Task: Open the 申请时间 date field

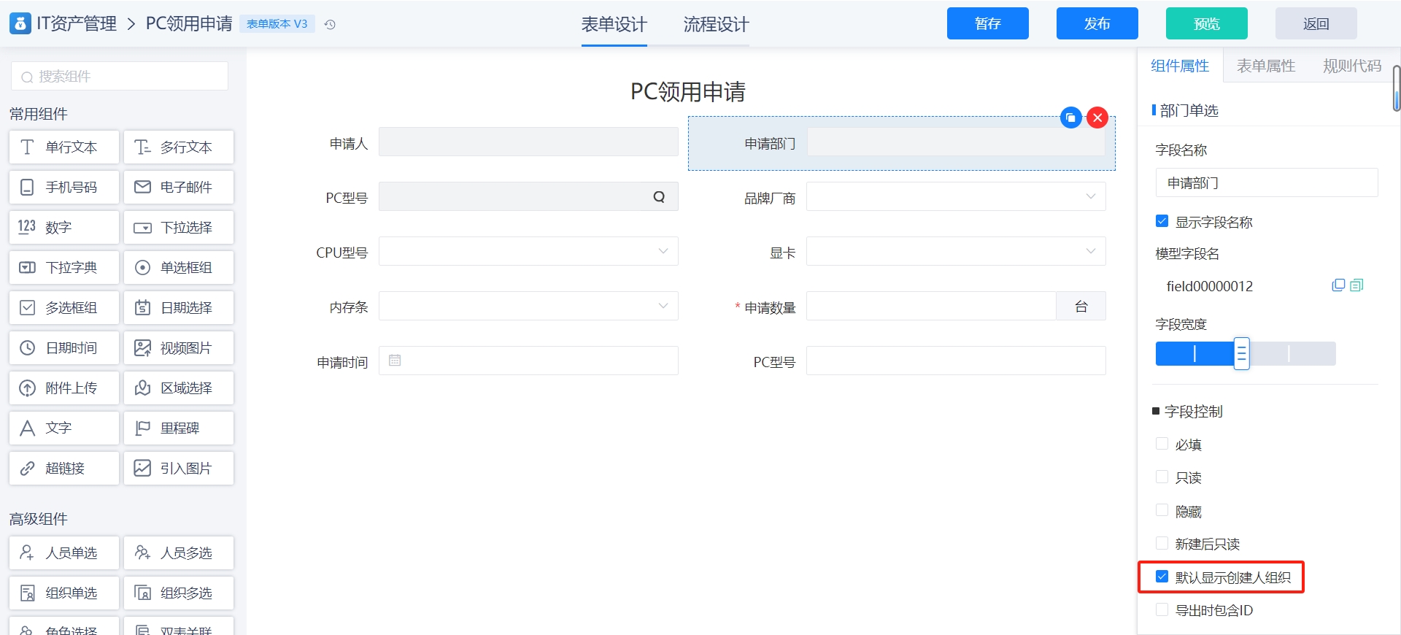Action: pyautogui.click(x=528, y=361)
